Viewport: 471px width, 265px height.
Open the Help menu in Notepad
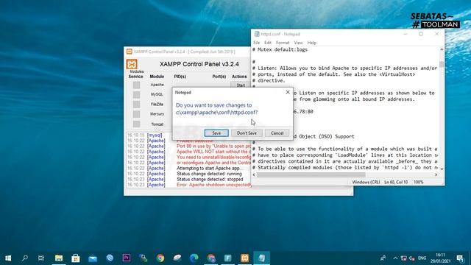coord(311,43)
